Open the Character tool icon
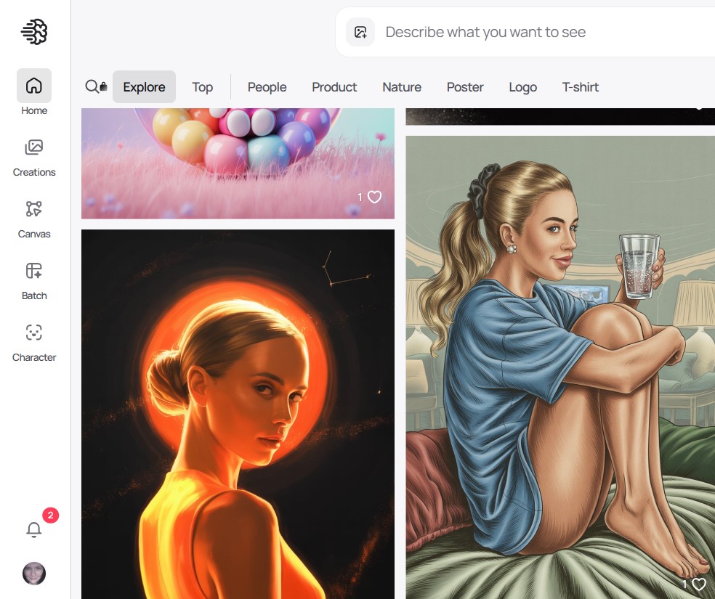715x599 pixels. pos(34,333)
